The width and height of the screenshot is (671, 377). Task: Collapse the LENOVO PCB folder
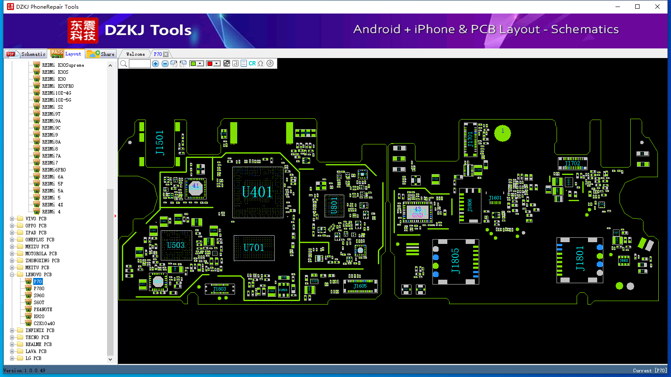click(x=12, y=274)
